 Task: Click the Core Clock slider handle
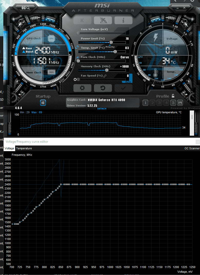coord(78,61)
